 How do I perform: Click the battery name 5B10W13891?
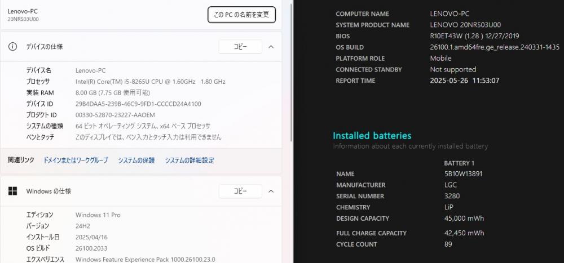coord(463,174)
